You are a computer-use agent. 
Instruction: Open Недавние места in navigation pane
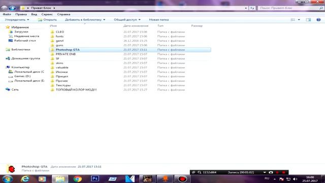pos(26,36)
